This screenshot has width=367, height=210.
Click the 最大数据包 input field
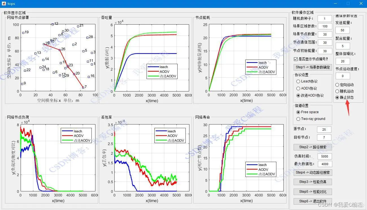tap(325, 164)
